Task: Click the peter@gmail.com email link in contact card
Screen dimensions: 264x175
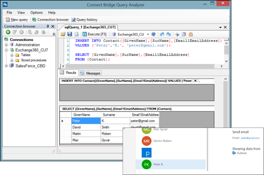Action: pyautogui.click(x=250, y=138)
